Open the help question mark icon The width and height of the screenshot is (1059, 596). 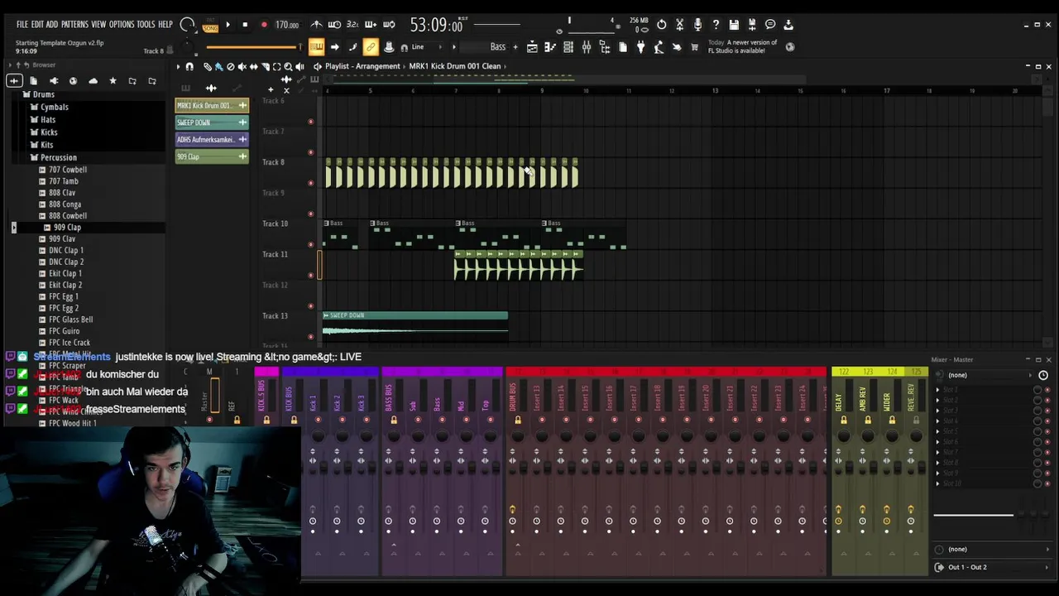[x=716, y=25]
